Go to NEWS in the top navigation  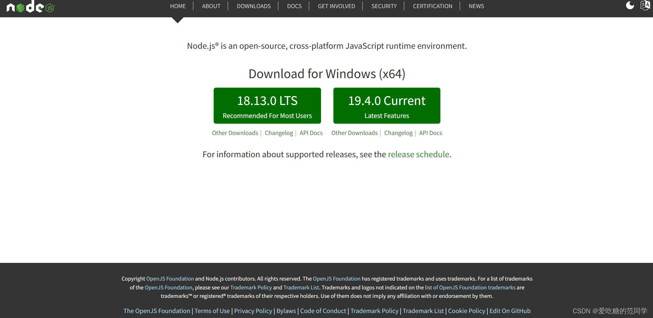[x=476, y=6]
